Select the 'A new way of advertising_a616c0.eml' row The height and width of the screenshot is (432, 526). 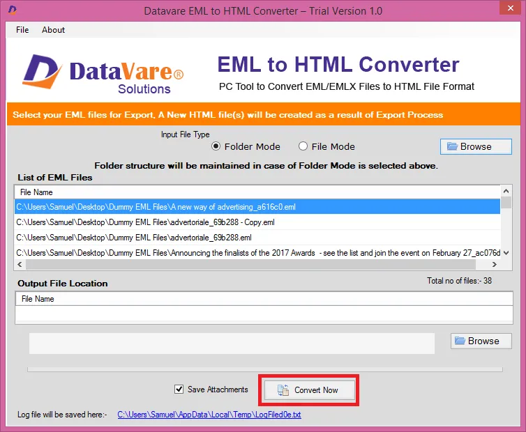(257, 207)
